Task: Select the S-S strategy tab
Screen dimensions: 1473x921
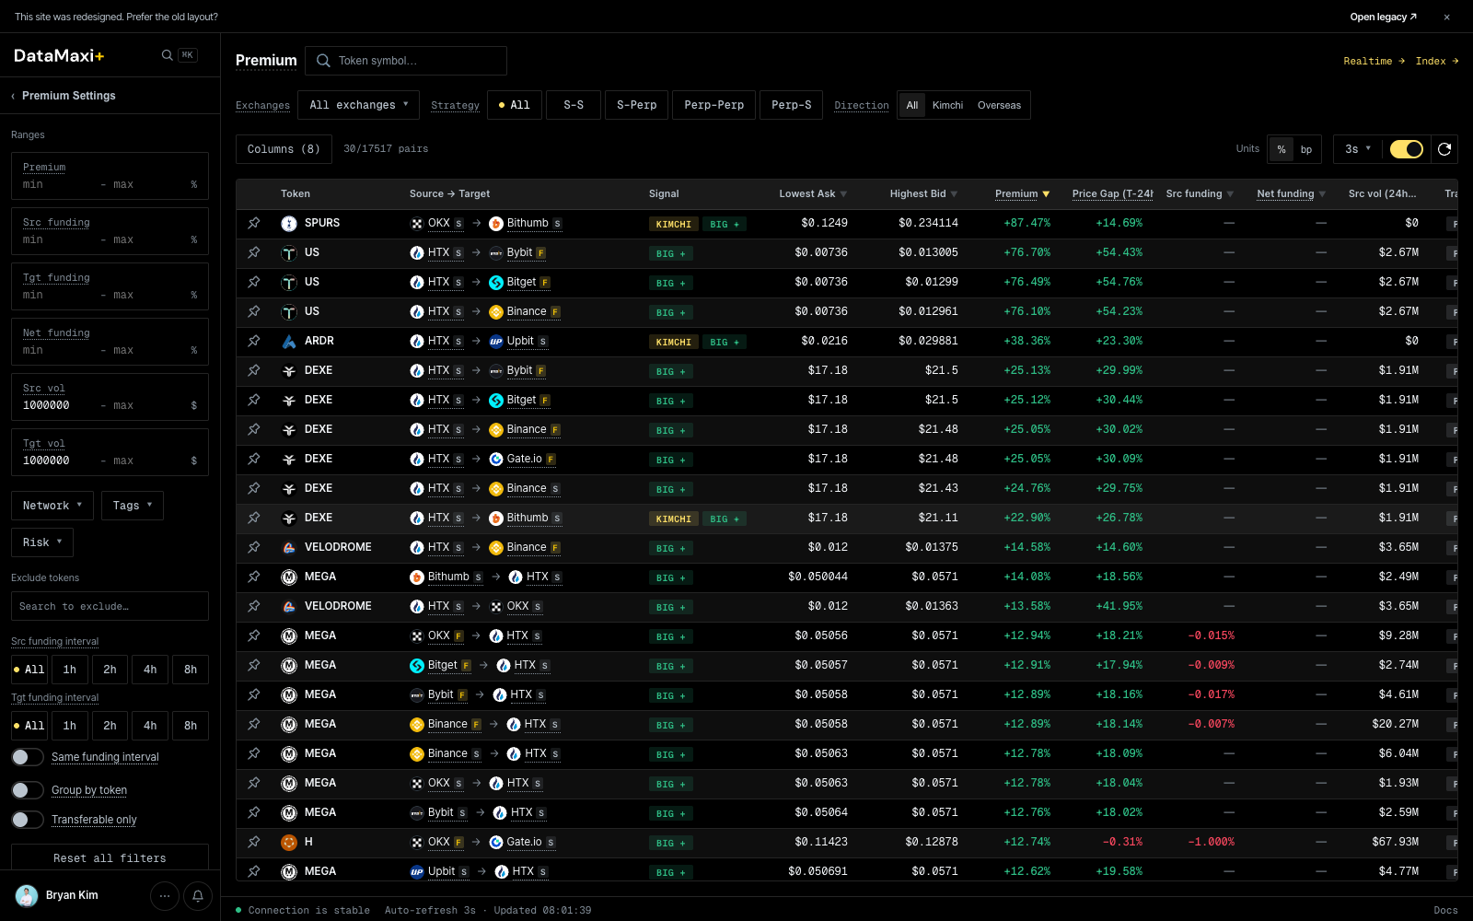Action: click(x=574, y=105)
